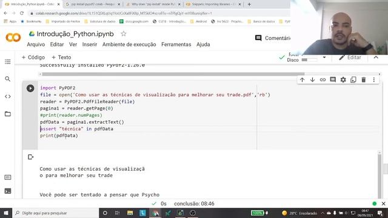Show hidden system tray icons
The image size is (388, 218).
pyautogui.click(x=323, y=213)
